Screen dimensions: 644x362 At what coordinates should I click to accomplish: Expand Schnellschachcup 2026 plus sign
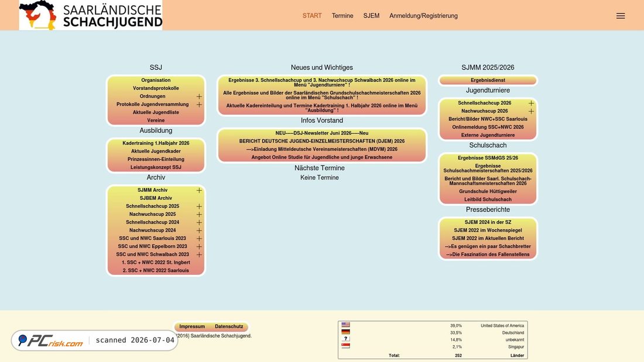[531, 103]
